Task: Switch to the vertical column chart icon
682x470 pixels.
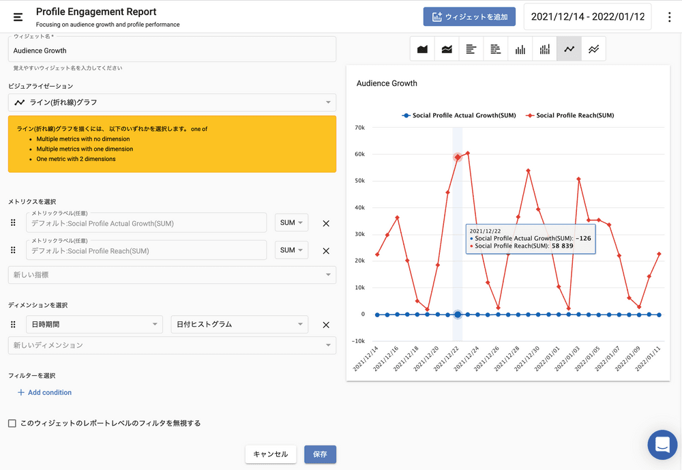Action: point(520,49)
